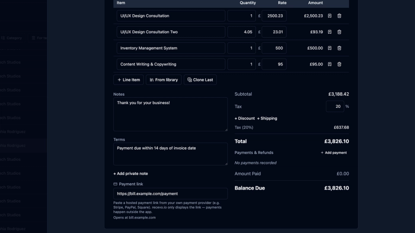This screenshot has width=415, height=233.
Task: Click the Amount column header
Action: click(x=316, y=3)
